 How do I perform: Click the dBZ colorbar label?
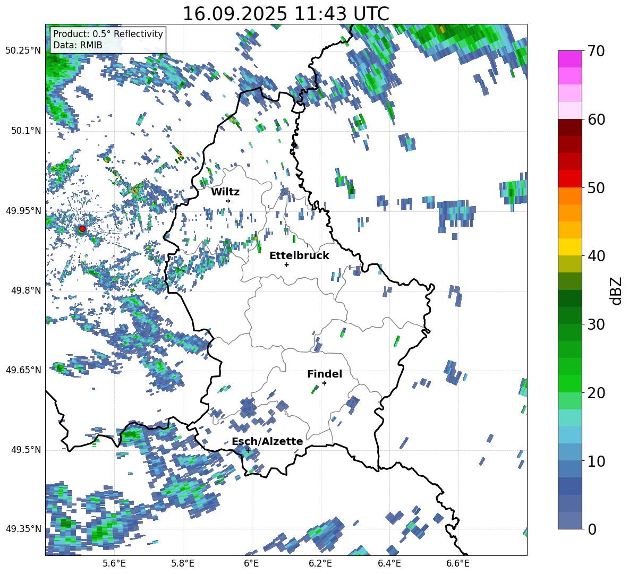[x=617, y=290]
